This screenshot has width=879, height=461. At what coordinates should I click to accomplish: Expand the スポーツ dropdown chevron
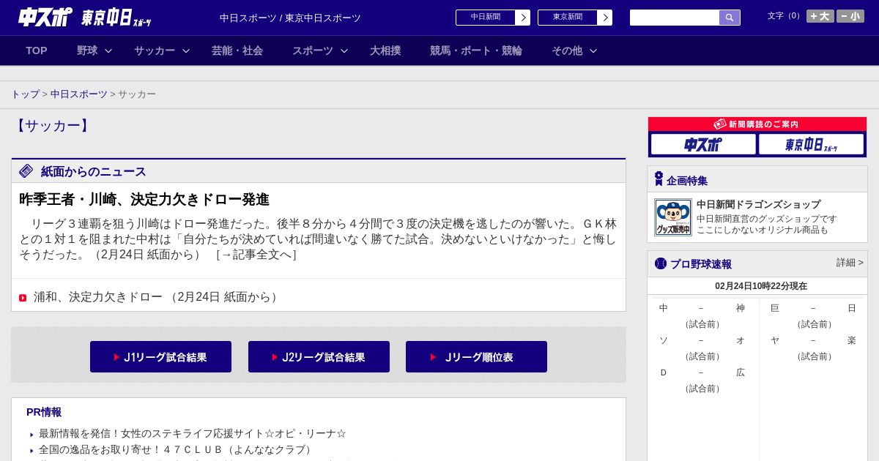[344, 50]
